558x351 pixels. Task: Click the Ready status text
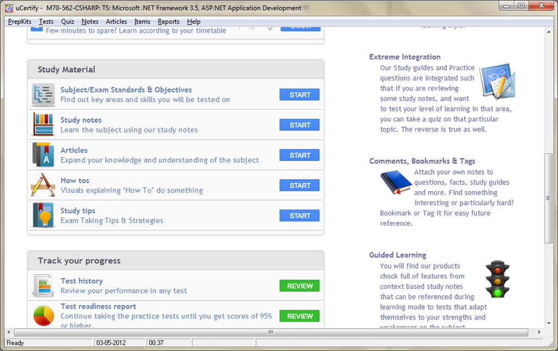(x=15, y=343)
